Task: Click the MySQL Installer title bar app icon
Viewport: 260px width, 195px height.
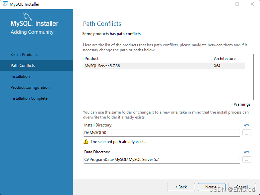Action: (5, 4)
